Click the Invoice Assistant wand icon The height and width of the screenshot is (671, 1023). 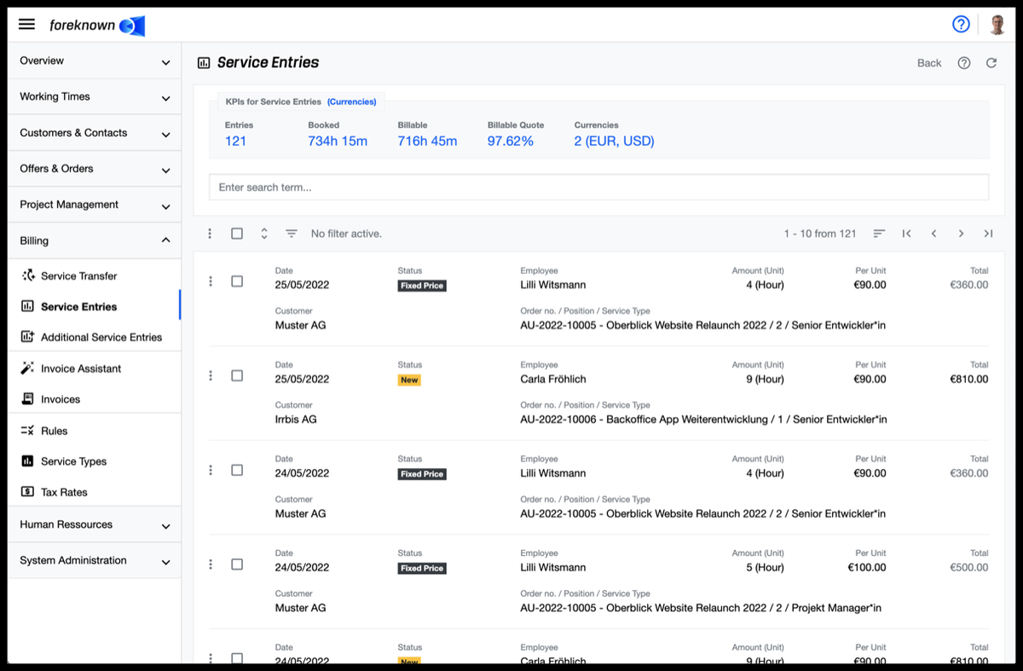27,368
